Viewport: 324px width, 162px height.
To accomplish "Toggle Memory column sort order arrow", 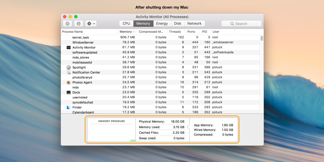I will pyautogui.click(x=134, y=32).
